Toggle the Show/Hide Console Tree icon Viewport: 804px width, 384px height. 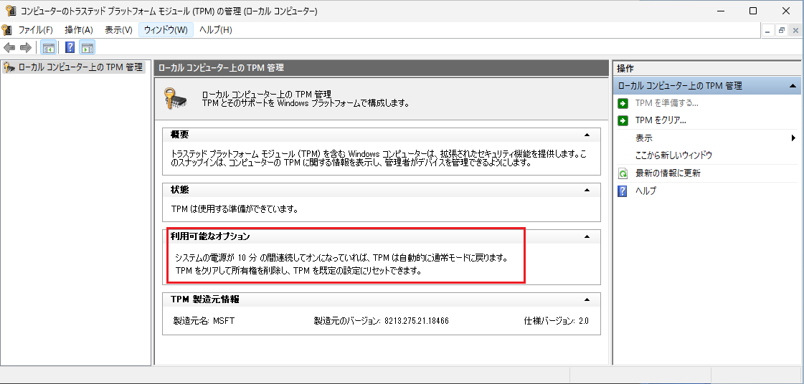click(x=48, y=47)
